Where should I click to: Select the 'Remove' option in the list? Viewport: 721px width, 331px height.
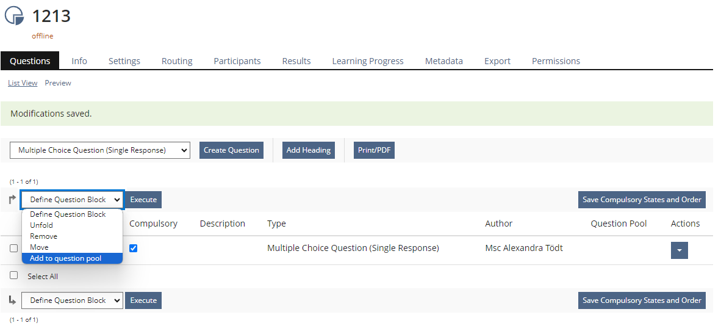pos(44,236)
